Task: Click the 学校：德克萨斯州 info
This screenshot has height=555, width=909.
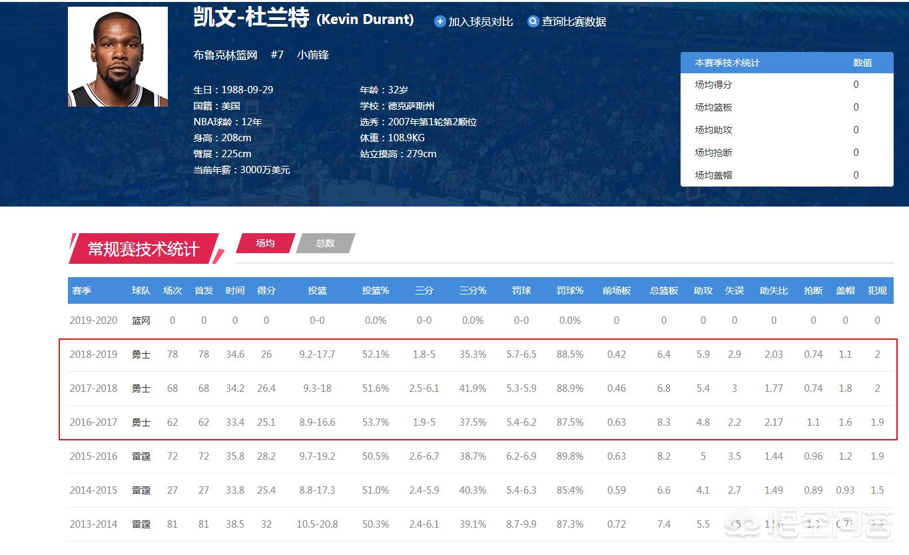Action: coord(398,106)
